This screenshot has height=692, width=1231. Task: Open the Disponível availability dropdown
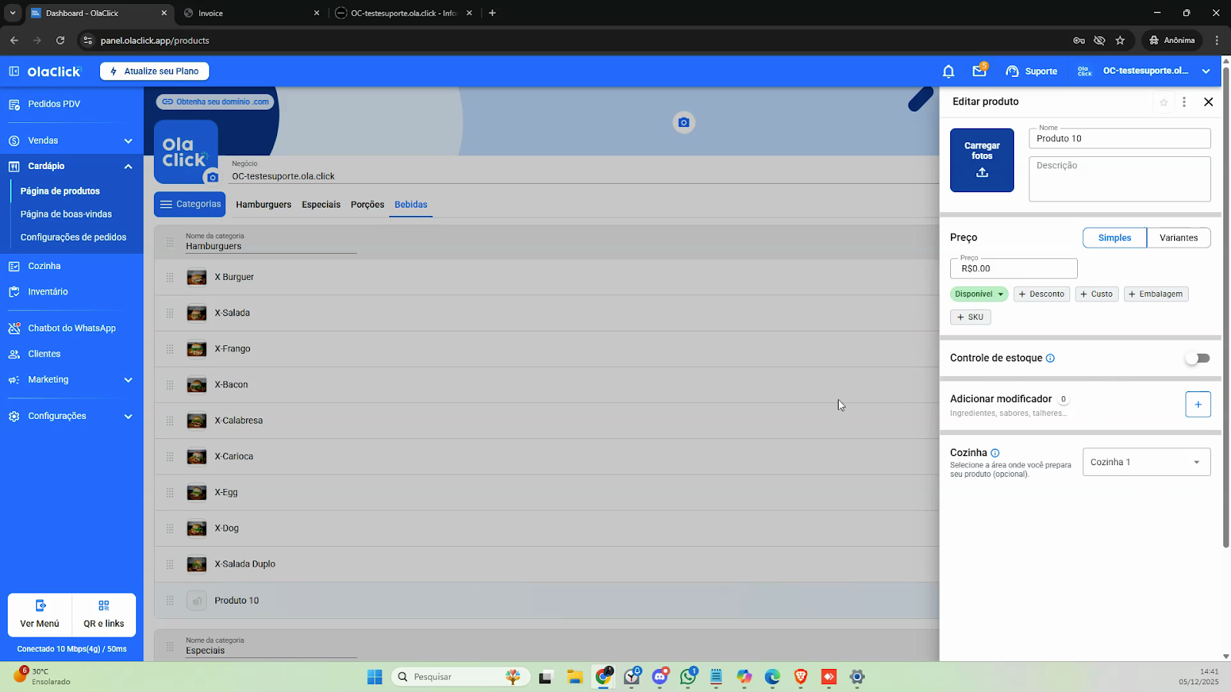(x=979, y=294)
